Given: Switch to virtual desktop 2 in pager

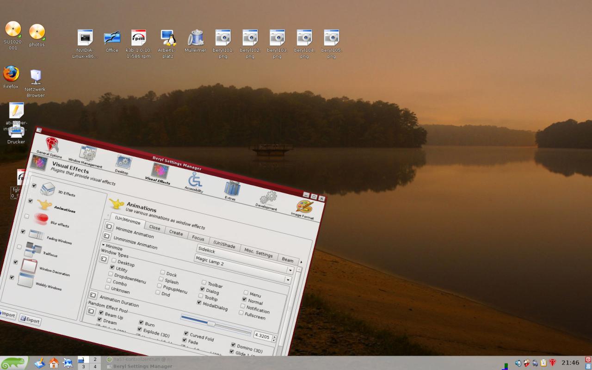Looking at the screenshot, I should (95, 359).
